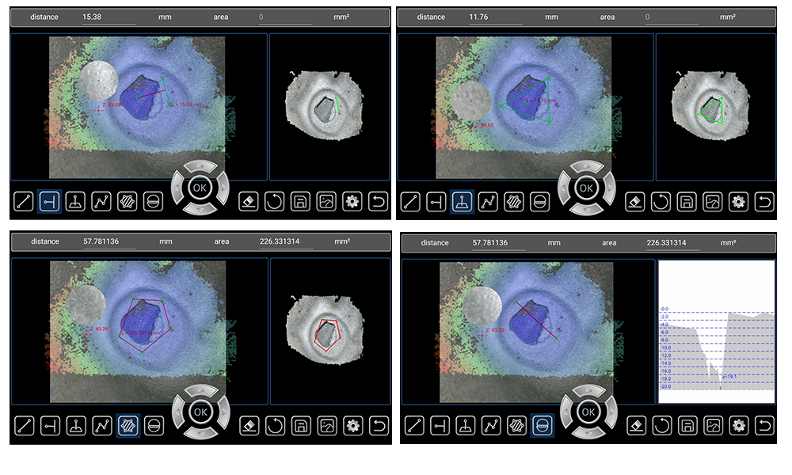Viewport: 792px width, 475px height.
Task: Select polyline tool in depth graph panel
Action: (492, 426)
